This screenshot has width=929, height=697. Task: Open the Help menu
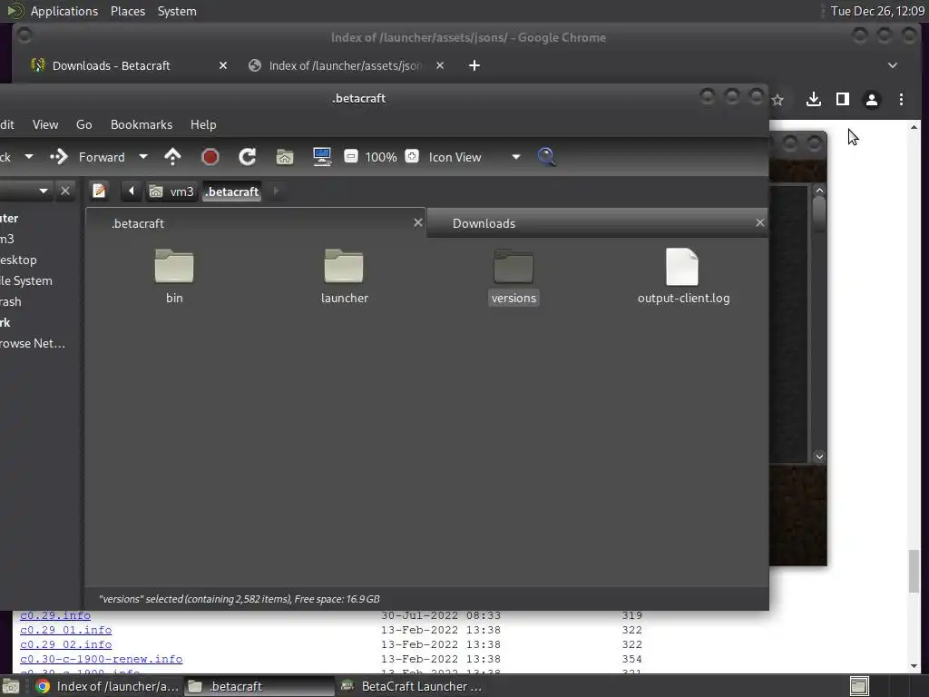coord(203,125)
